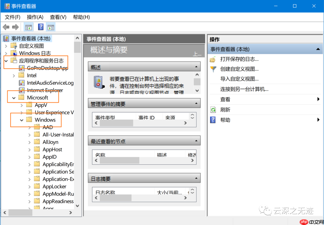Select the Application-Ex tree item

tap(58, 179)
